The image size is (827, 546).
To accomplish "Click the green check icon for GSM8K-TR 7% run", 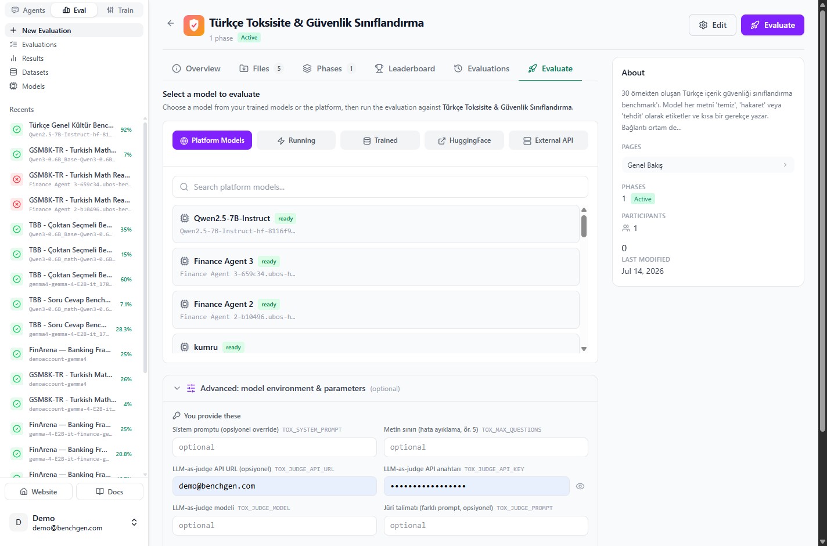I will coord(17,154).
